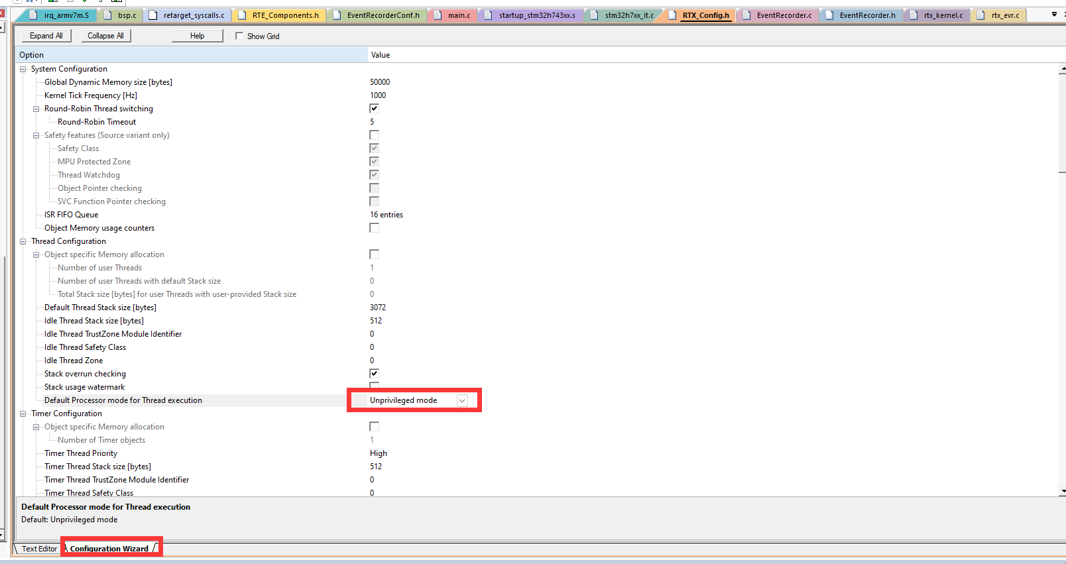Enable the Show Grid checkbox
The width and height of the screenshot is (1066, 564).
239,36
